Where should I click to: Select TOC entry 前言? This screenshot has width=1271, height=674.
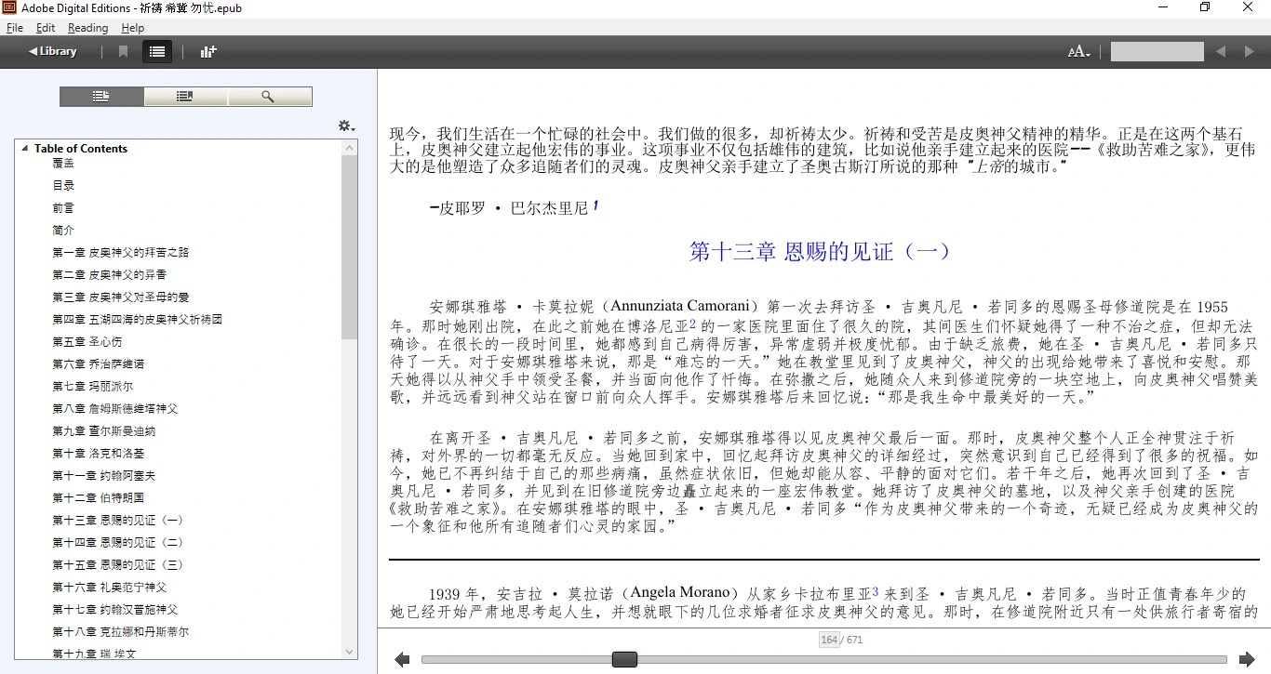pos(63,208)
